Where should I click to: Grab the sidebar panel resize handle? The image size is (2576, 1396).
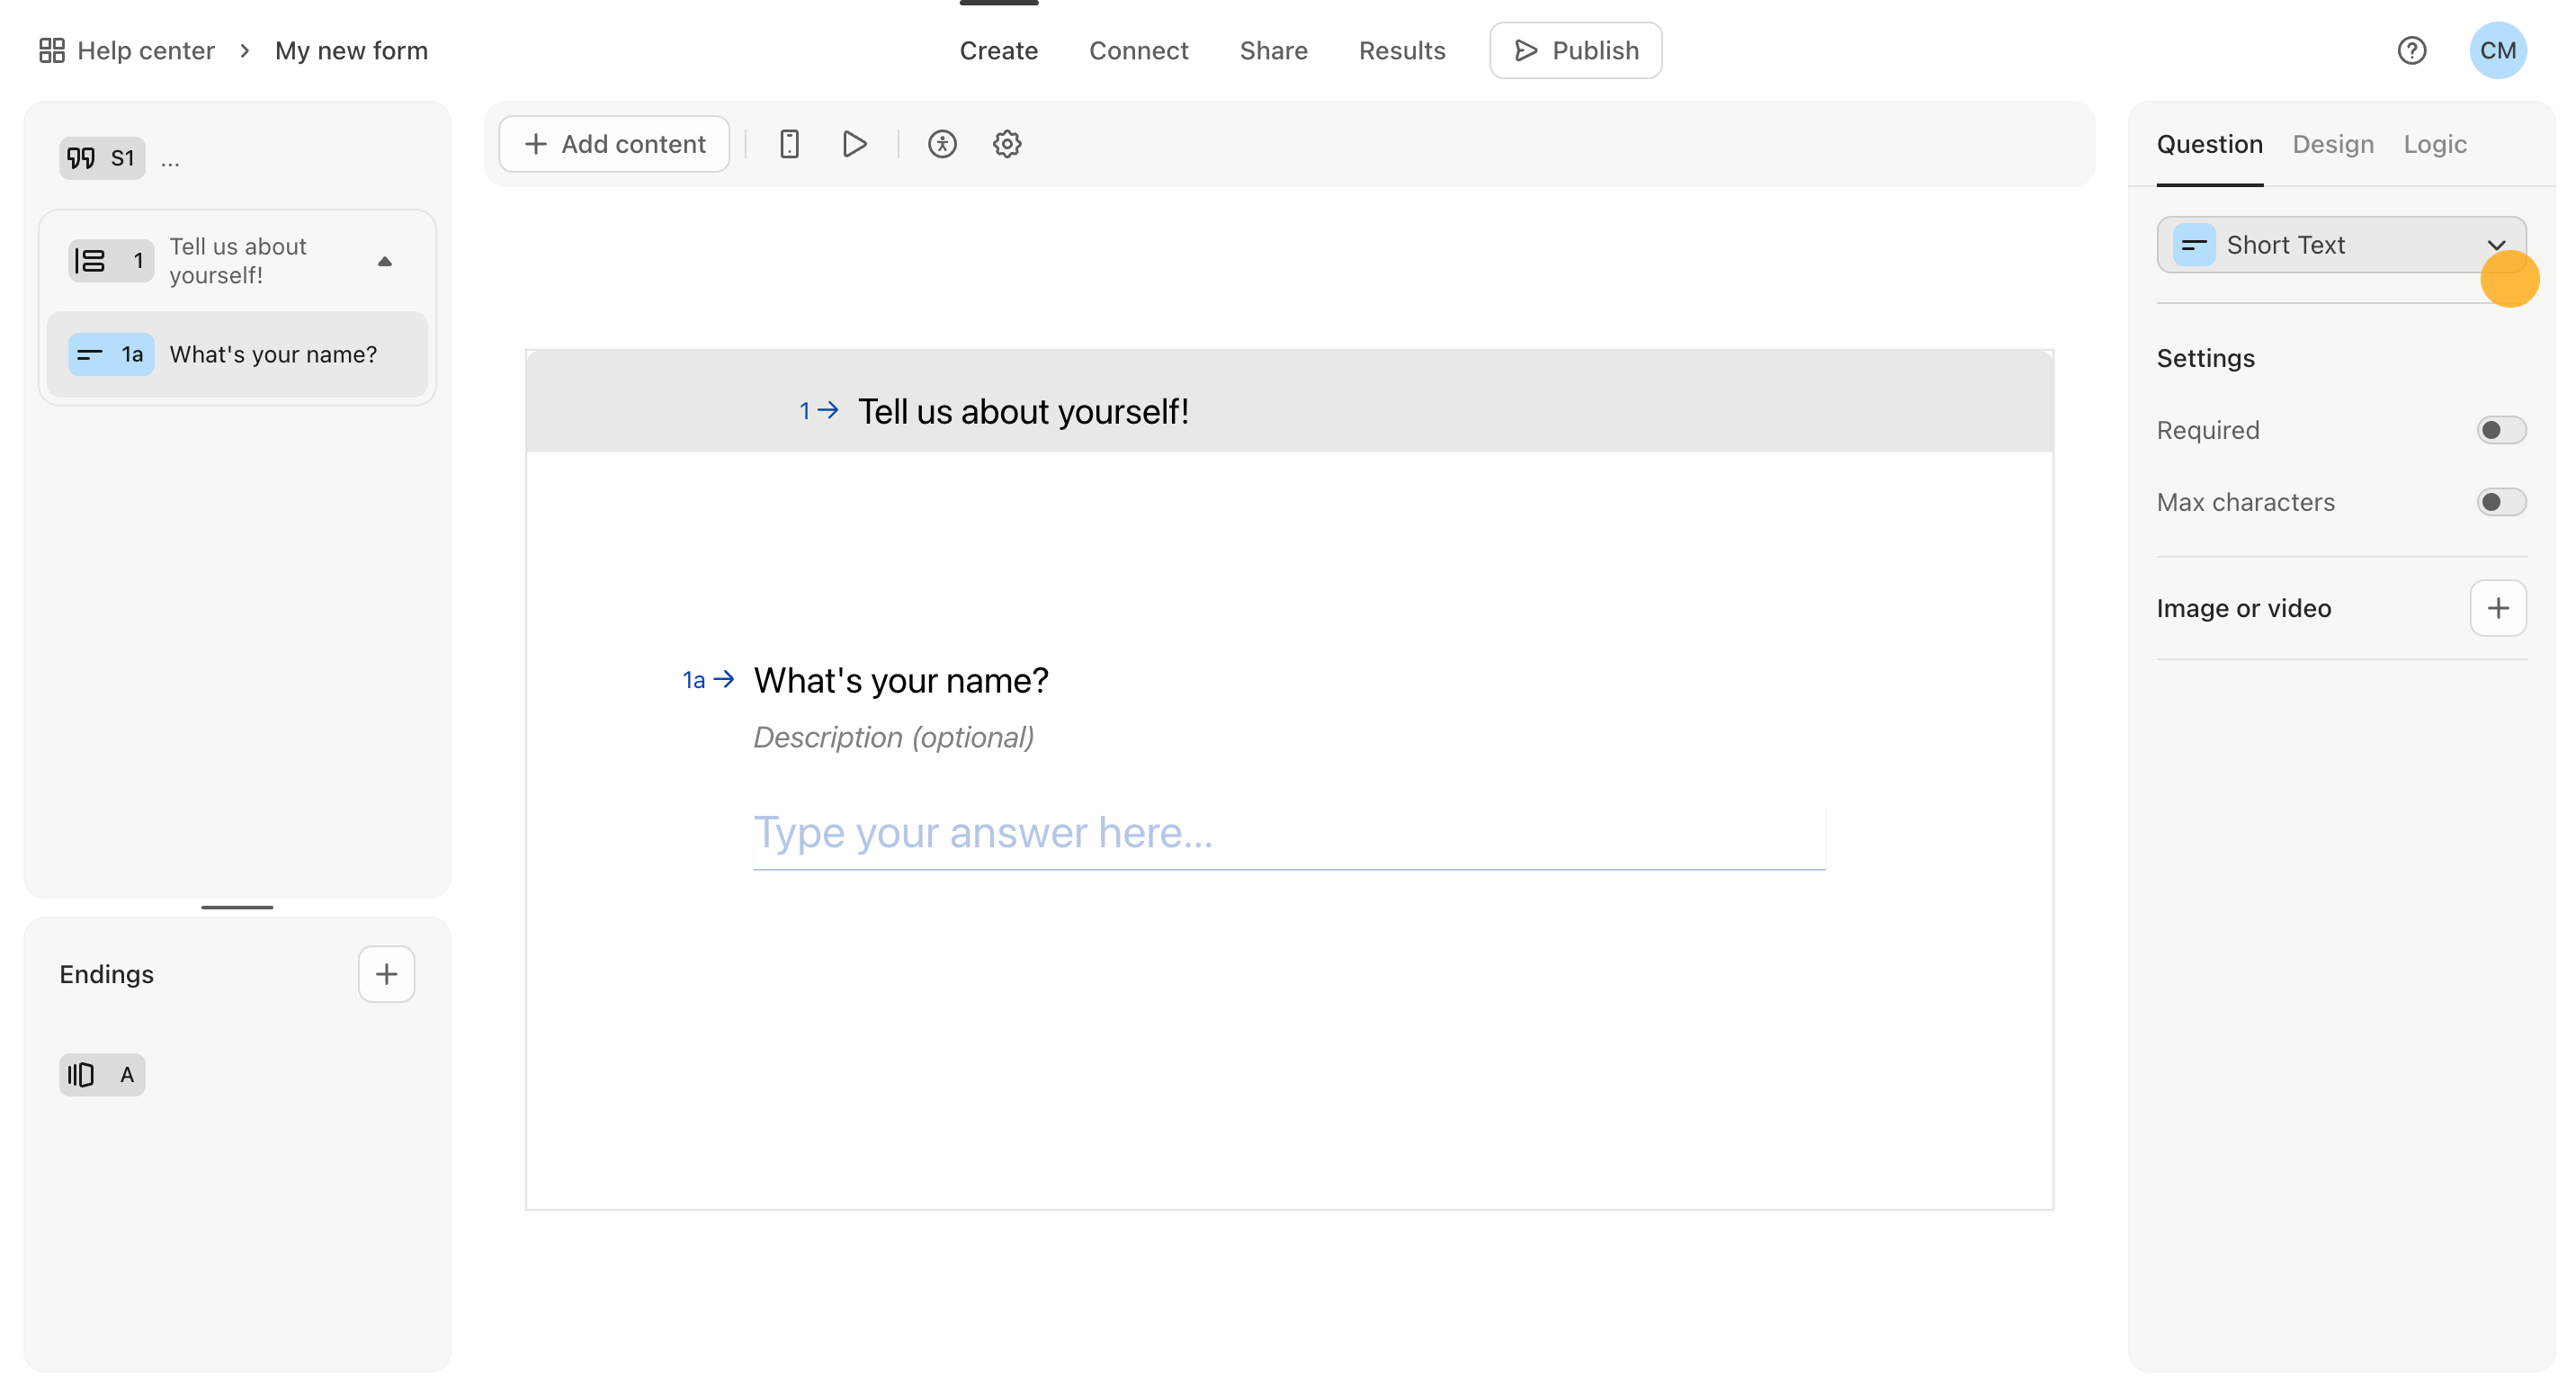coord(237,907)
